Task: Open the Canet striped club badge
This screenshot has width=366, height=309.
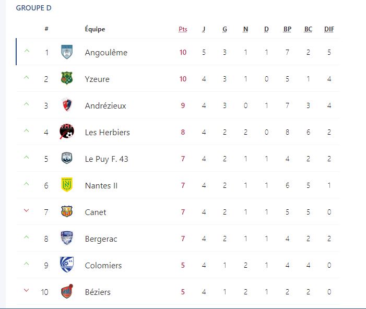Action: (x=67, y=211)
